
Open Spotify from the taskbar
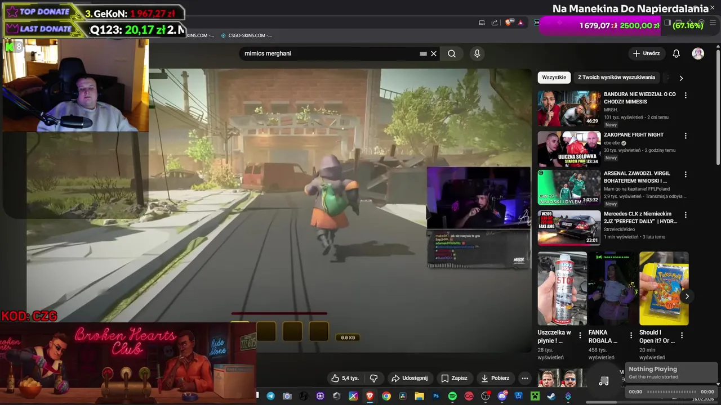click(x=452, y=396)
